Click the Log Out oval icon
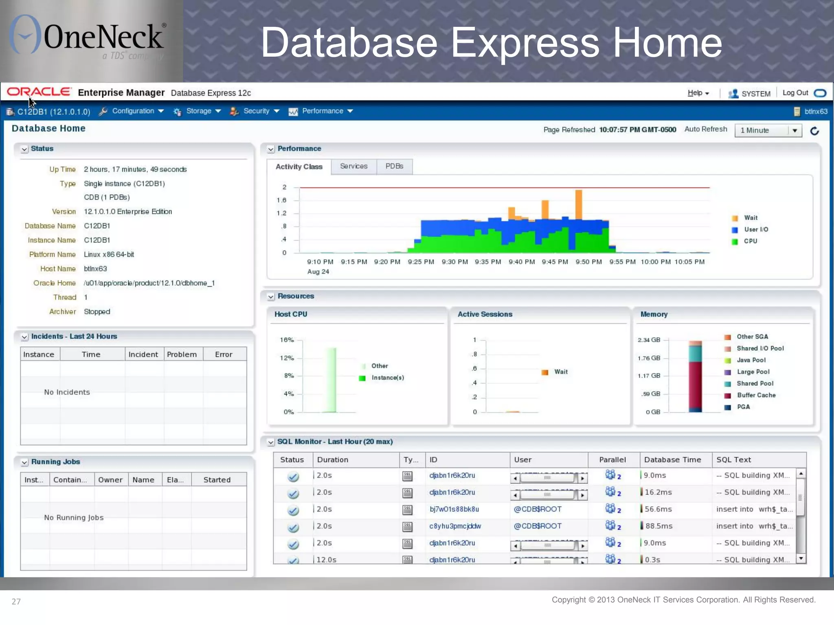The image size is (834, 625). (820, 93)
